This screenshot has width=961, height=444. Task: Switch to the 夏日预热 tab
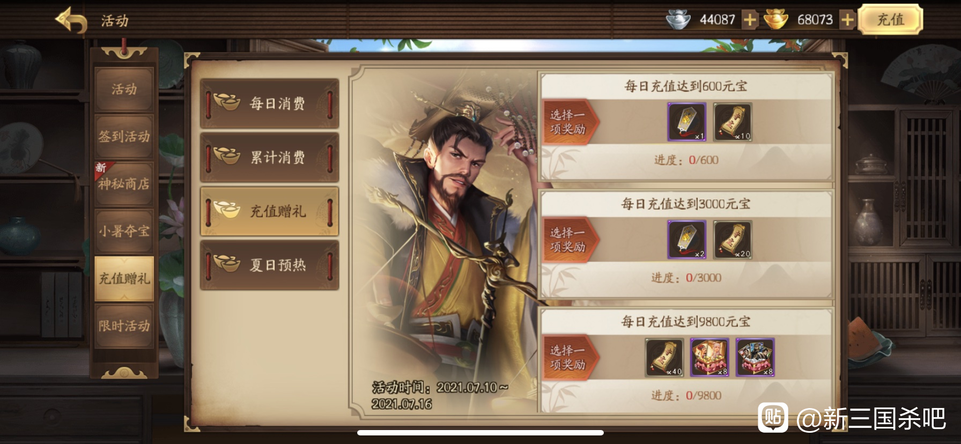270,265
